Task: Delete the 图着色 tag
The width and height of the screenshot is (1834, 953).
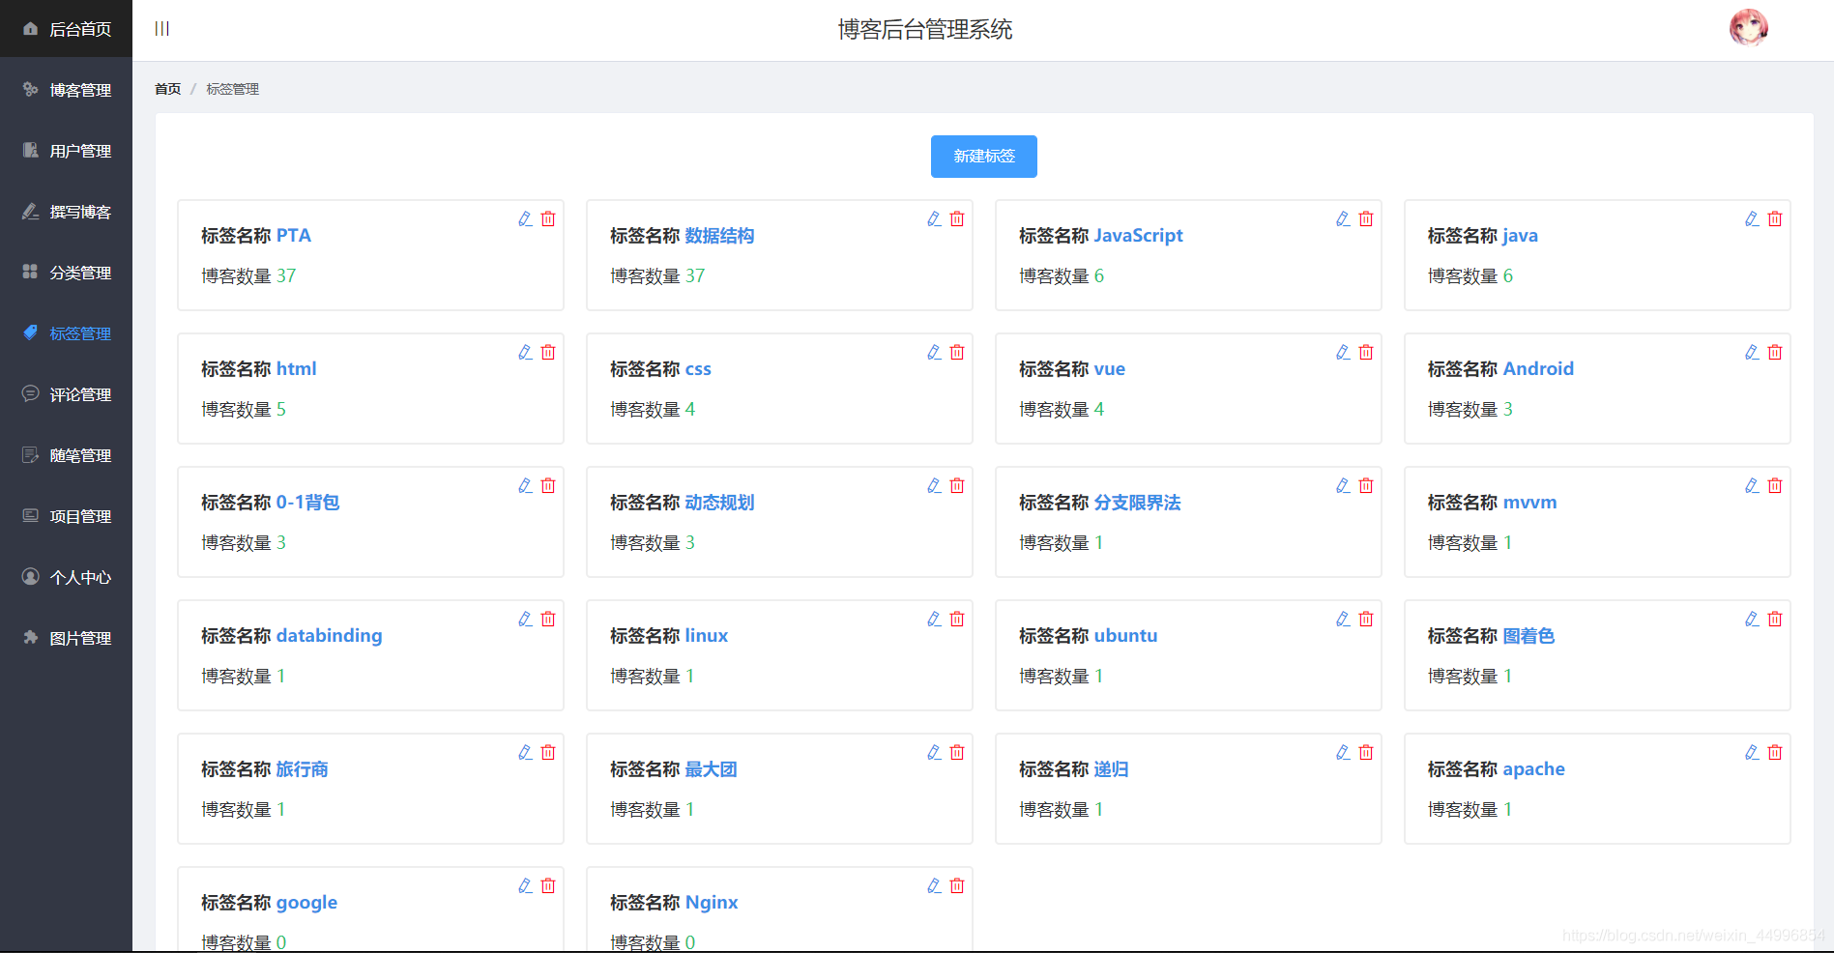Action: point(1775,619)
